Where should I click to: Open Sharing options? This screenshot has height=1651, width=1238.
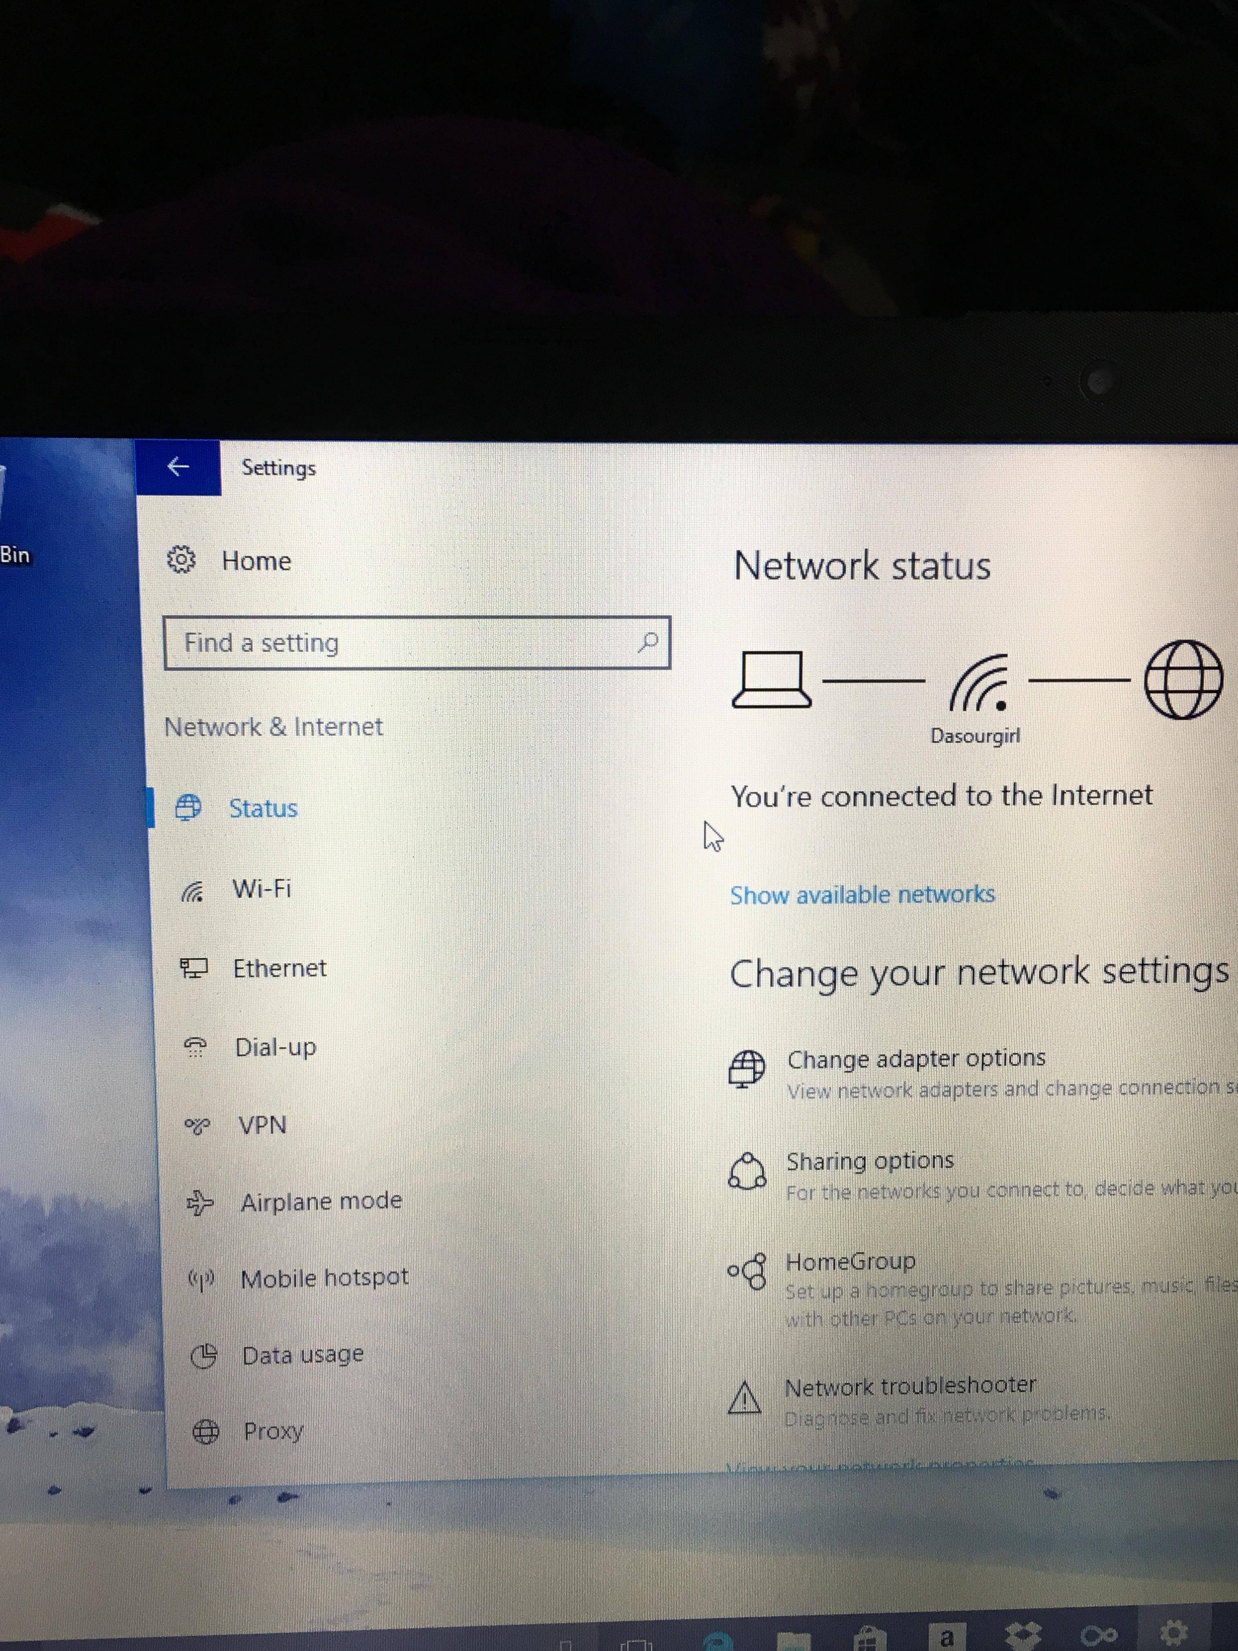click(x=870, y=1160)
